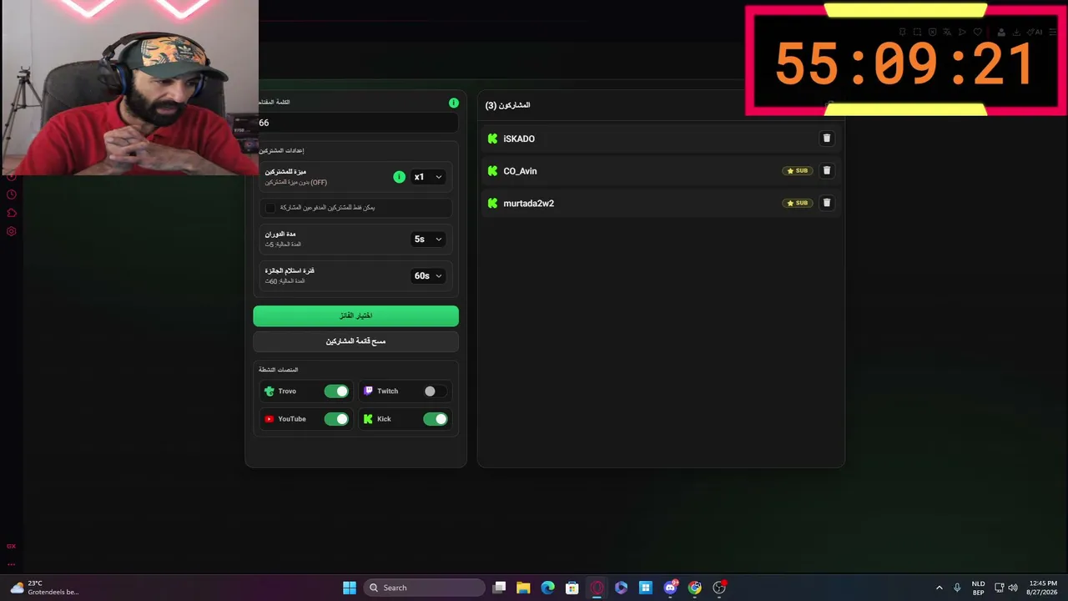Switch to Opera GX in taskbar
This screenshot has height=601, width=1068.
[x=597, y=588]
